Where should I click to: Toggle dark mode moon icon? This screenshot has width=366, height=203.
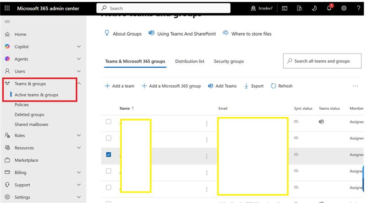point(314,8)
